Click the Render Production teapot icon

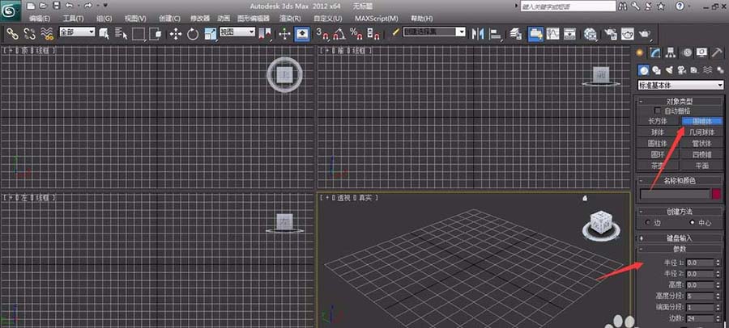pos(645,33)
